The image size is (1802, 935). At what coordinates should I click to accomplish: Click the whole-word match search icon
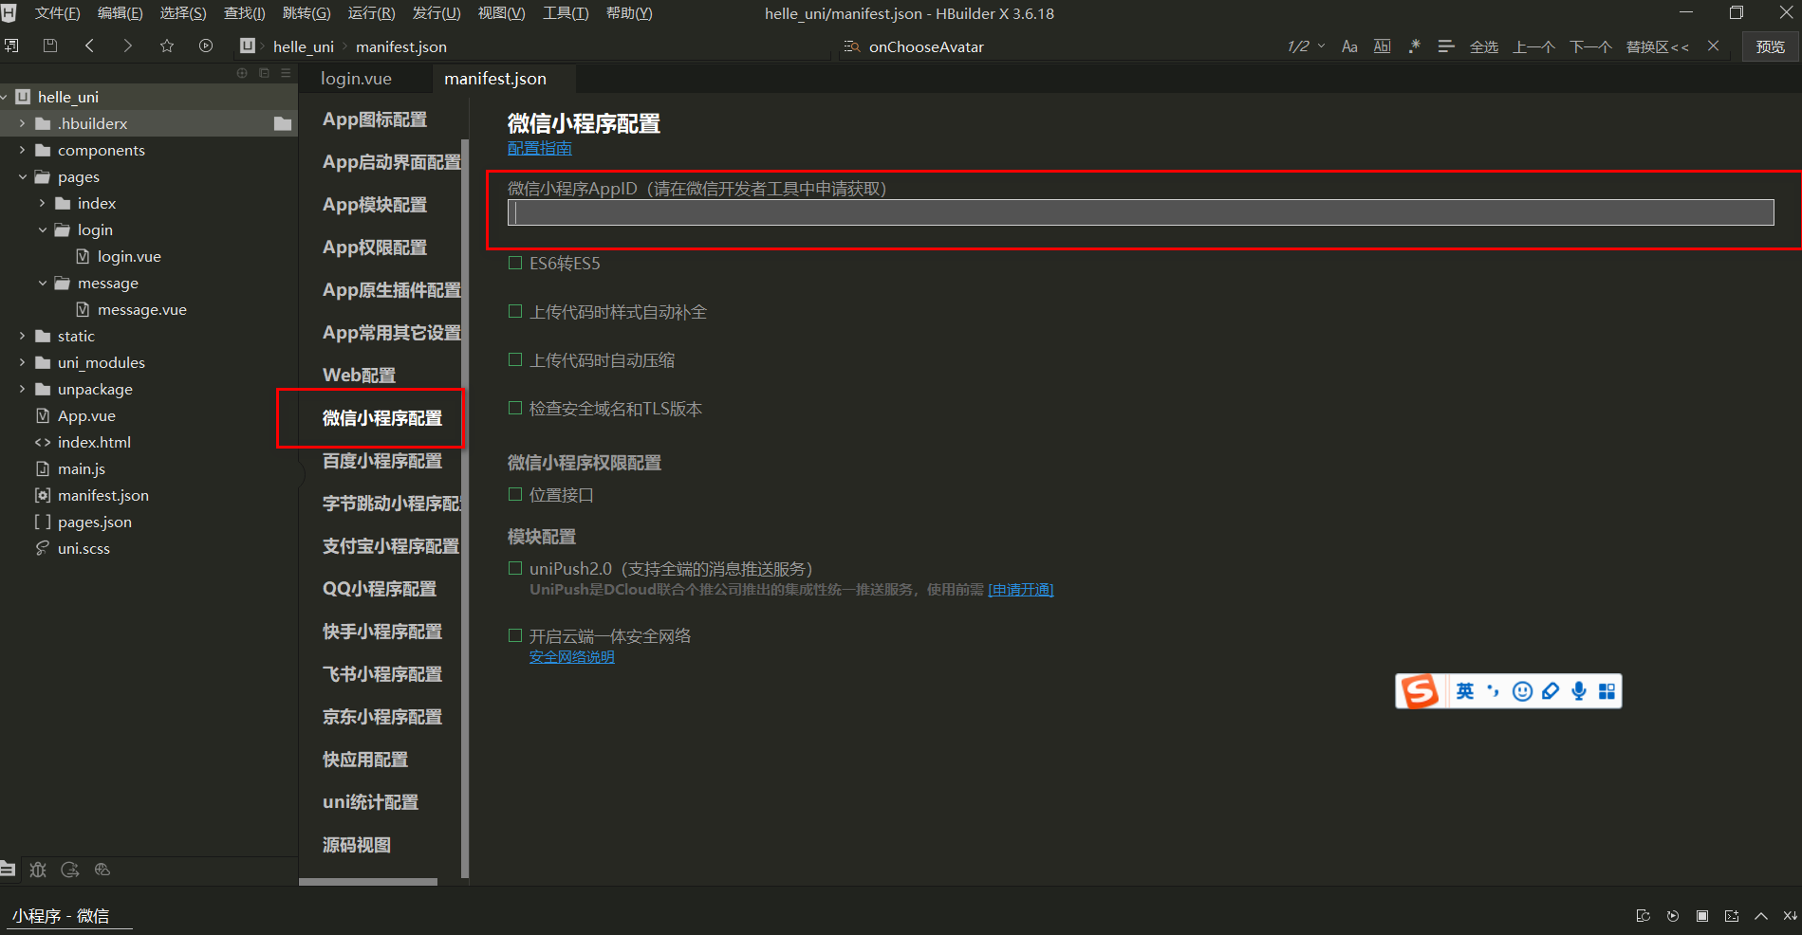point(1382,46)
